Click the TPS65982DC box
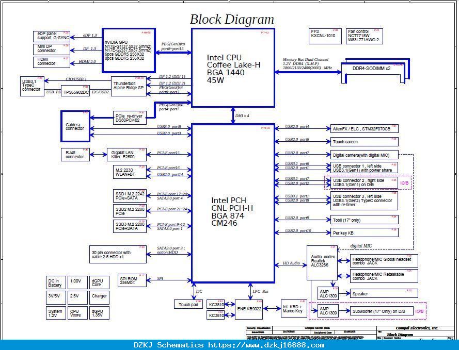Image resolution: width=459 pixels, height=350 pixels. [75, 90]
